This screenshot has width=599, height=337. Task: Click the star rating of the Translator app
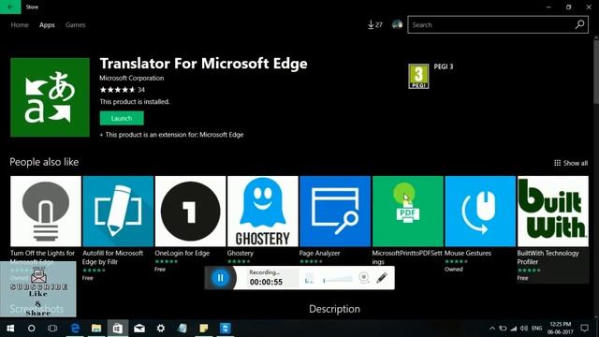click(x=117, y=90)
